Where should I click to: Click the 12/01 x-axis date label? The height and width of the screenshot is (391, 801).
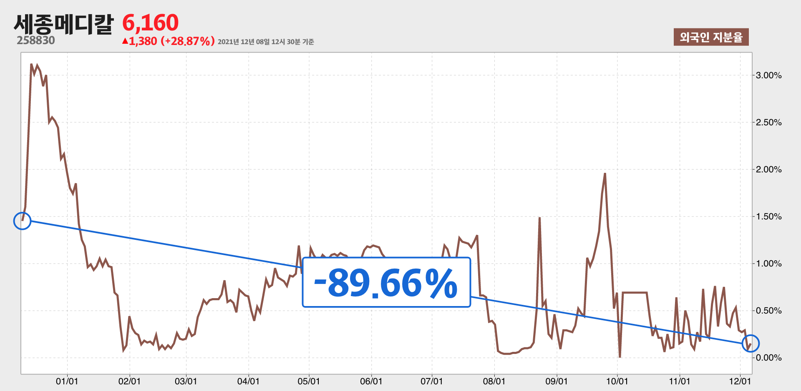tap(740, 381)
